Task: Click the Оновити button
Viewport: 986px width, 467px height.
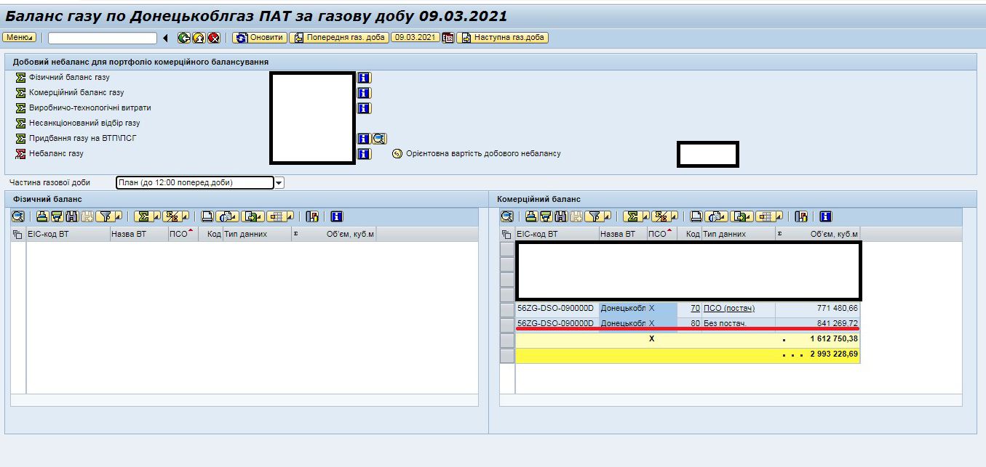Action: (259, 38)
